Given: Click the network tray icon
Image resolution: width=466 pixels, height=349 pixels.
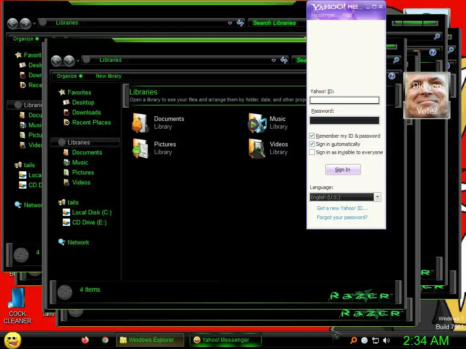Looking at the screenshot, I should point(375,340).
